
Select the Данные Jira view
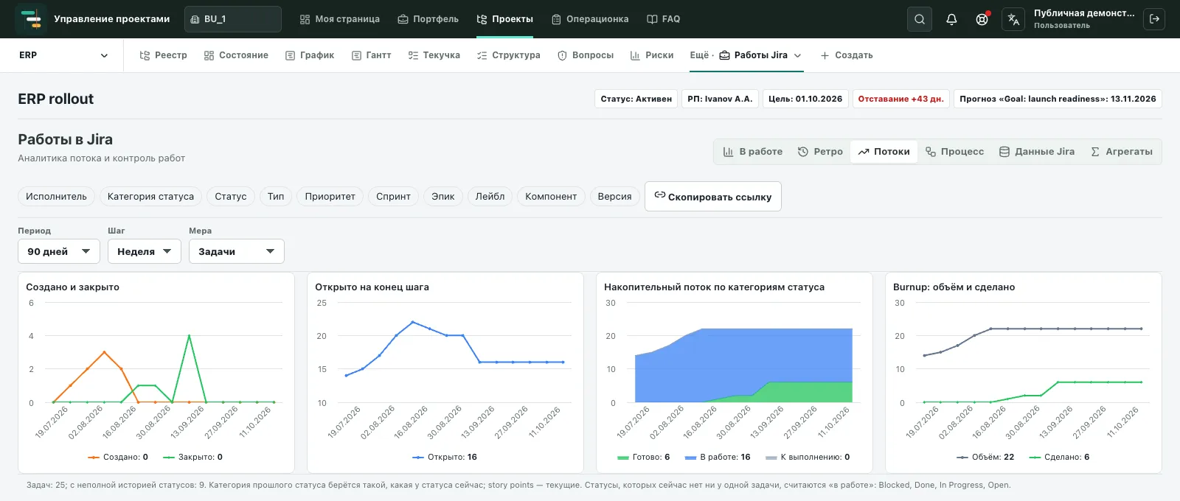click(x=1037, y=152)
